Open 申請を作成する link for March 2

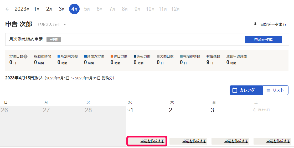pyautogui.click(x=194, y=141)
